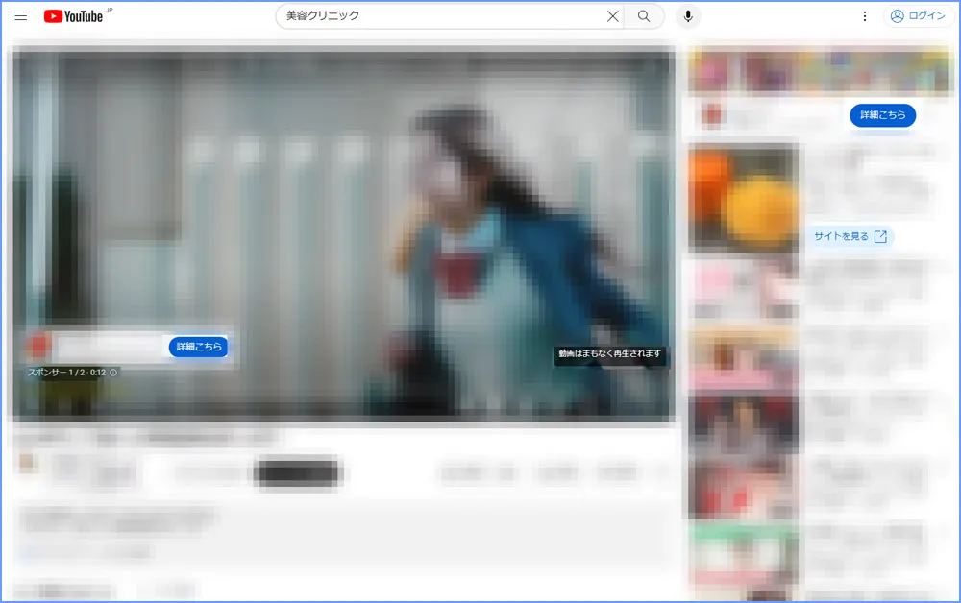Clear the search text with X
This screenshot has height=603, width=961.
[x=612, y=16]
